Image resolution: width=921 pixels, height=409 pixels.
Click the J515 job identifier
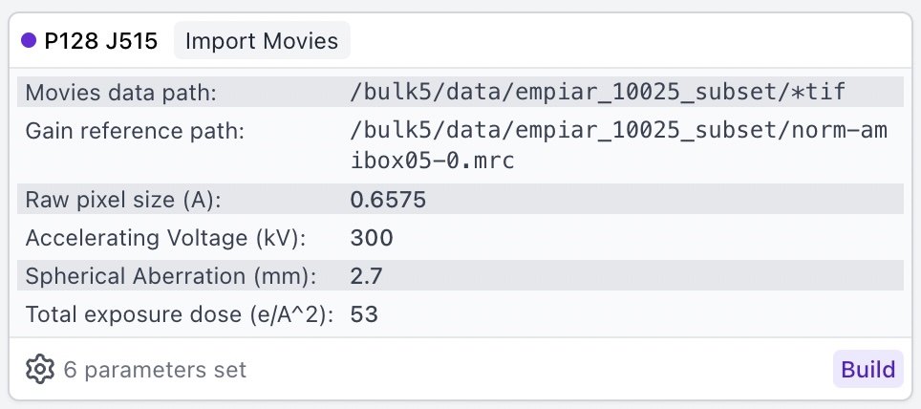tap(135, 41)
